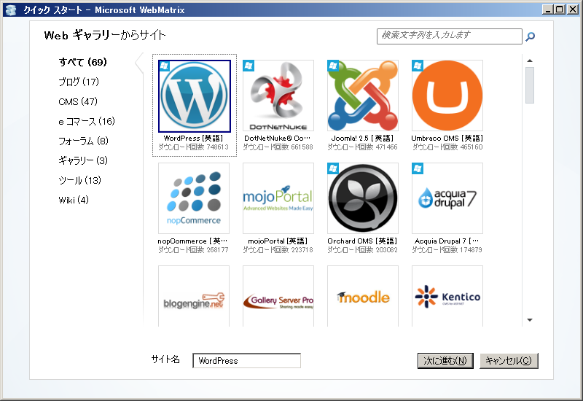Minimize the WebMatrix Quick Start window
Viewport: 583px width, 401px height.
coord(547,9)
